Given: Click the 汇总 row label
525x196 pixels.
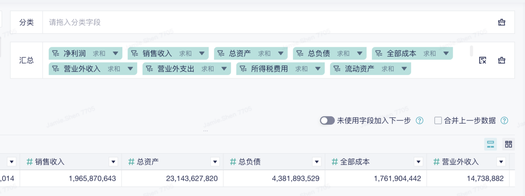Looking at the screenshot, I should [26, 61].
